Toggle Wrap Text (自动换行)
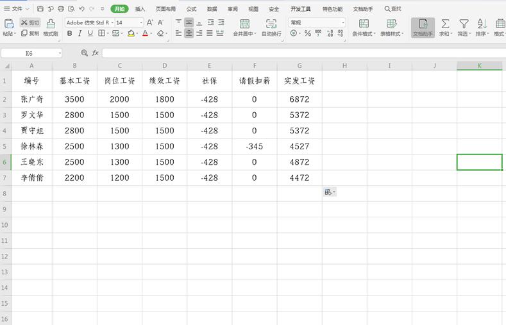506x325 pixels. click(x=271, y=27)
